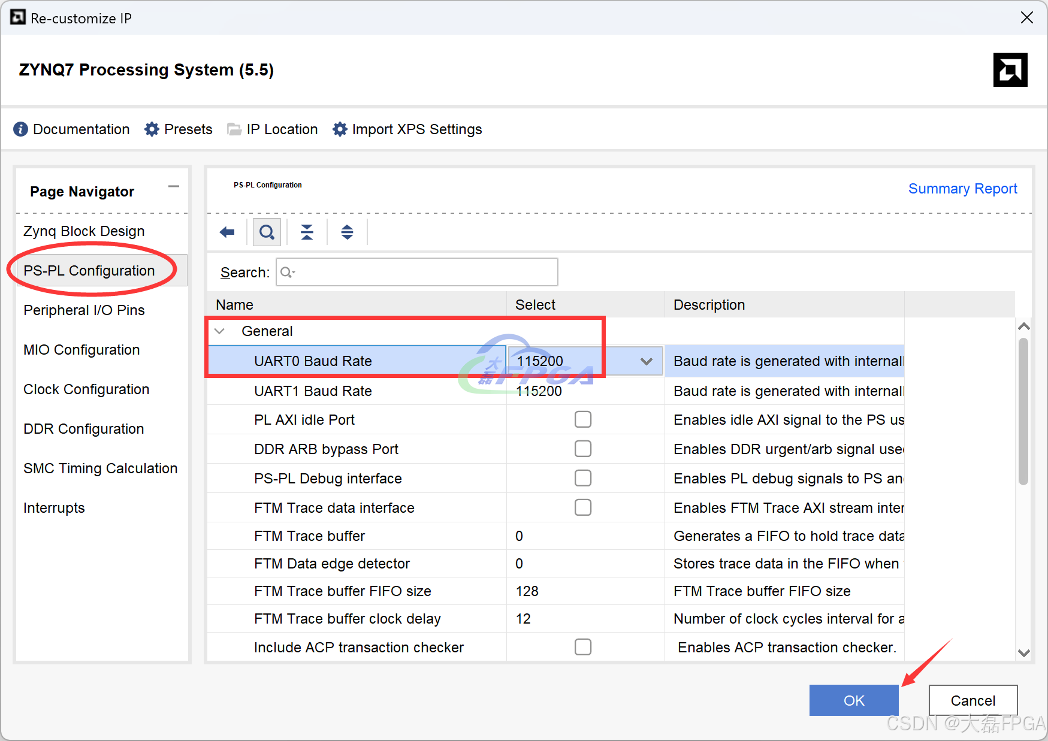The width and height of the screenshot is (1048, 741).
Task: Close the Re-customize IP dialog
Action: tap(1027, 18)
